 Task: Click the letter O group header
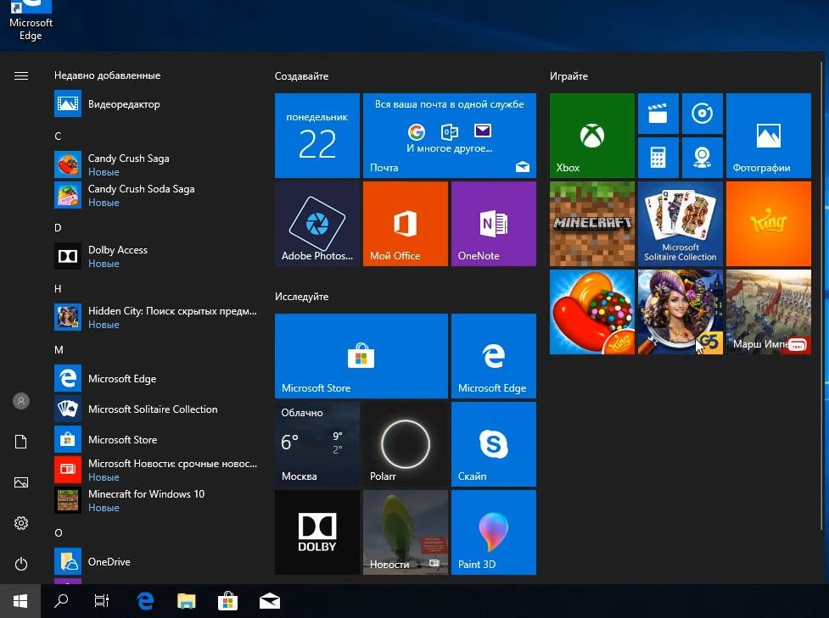click(x=59, y=533)
